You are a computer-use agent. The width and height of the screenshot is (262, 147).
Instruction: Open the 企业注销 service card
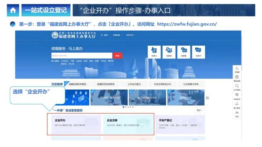point(128,124)
